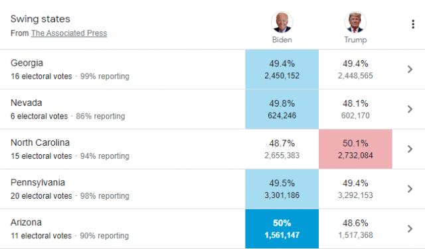The image size is (425, 249).
Task: Expand Nevada results chevron arrow
Action: (x=410, y=109)
